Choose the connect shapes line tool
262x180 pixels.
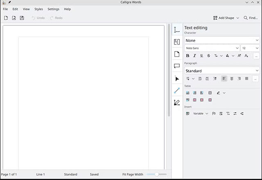(177, 91)
